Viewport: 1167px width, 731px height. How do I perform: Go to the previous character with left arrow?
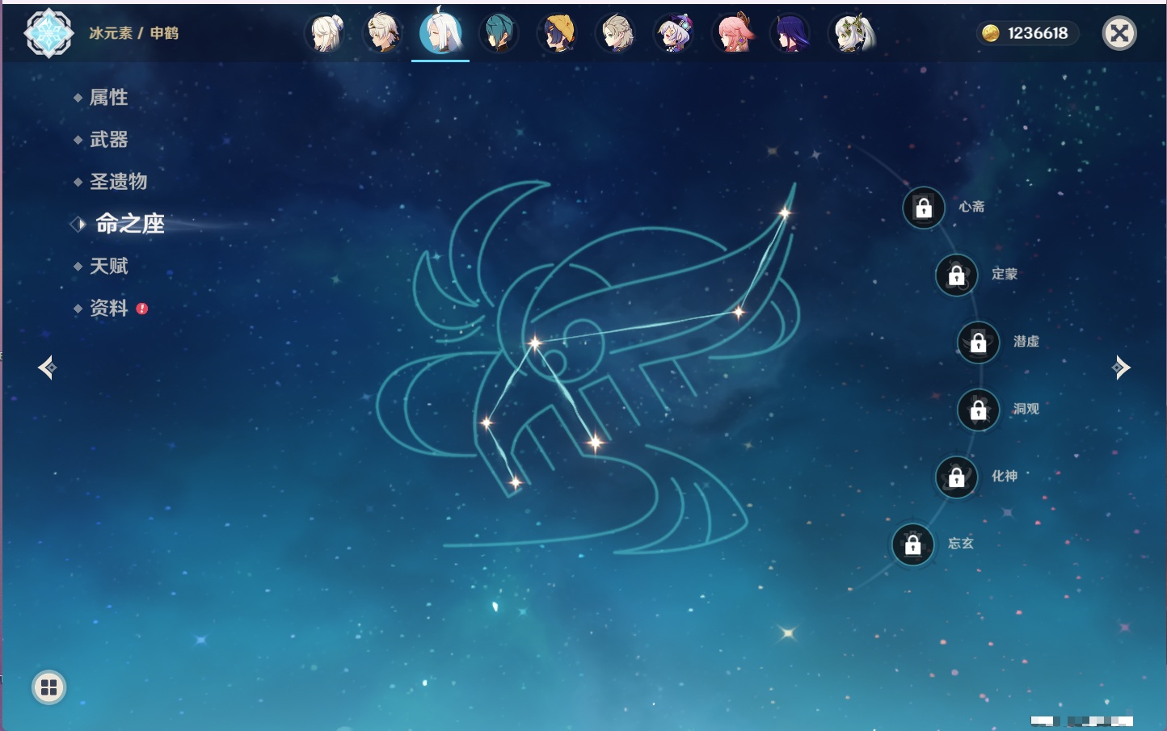47,368
